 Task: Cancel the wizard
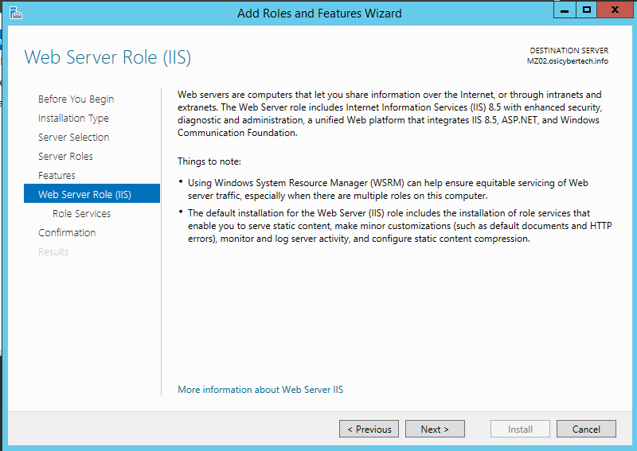pyautogui.click(x=586, y=429)
